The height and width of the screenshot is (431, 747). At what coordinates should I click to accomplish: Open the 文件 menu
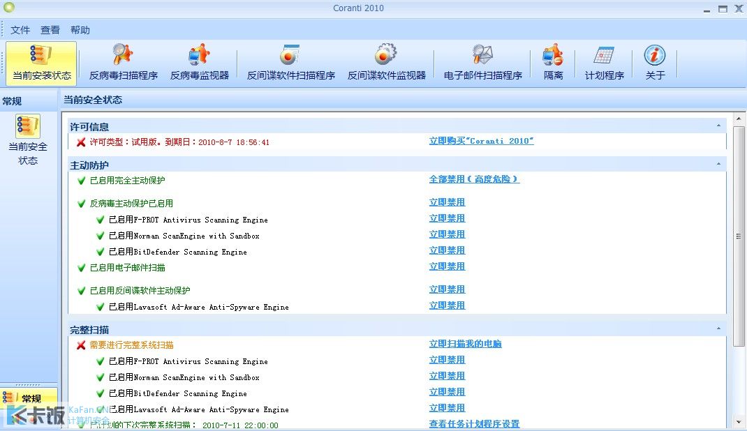20,30
